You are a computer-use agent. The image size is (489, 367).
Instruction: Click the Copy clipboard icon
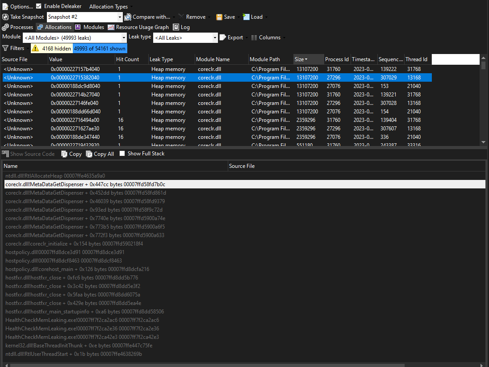[x=64, y=154]
